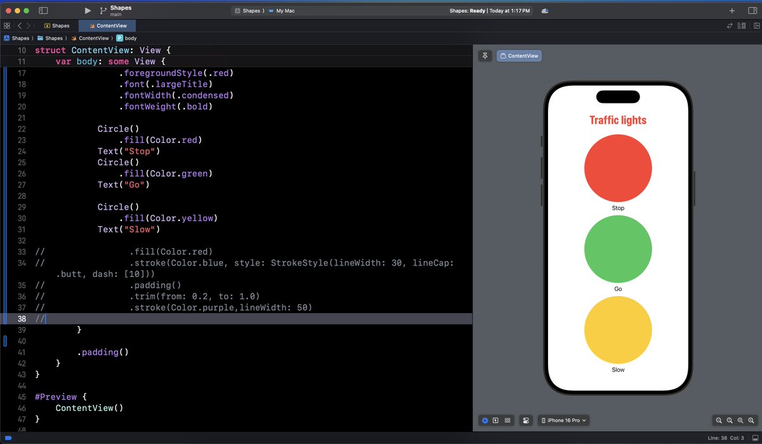Click .fill(Color.green) code line
Image resolution: width=762 pixels, height=444 pixels.
pyautogui.click(x=165, y=173)
